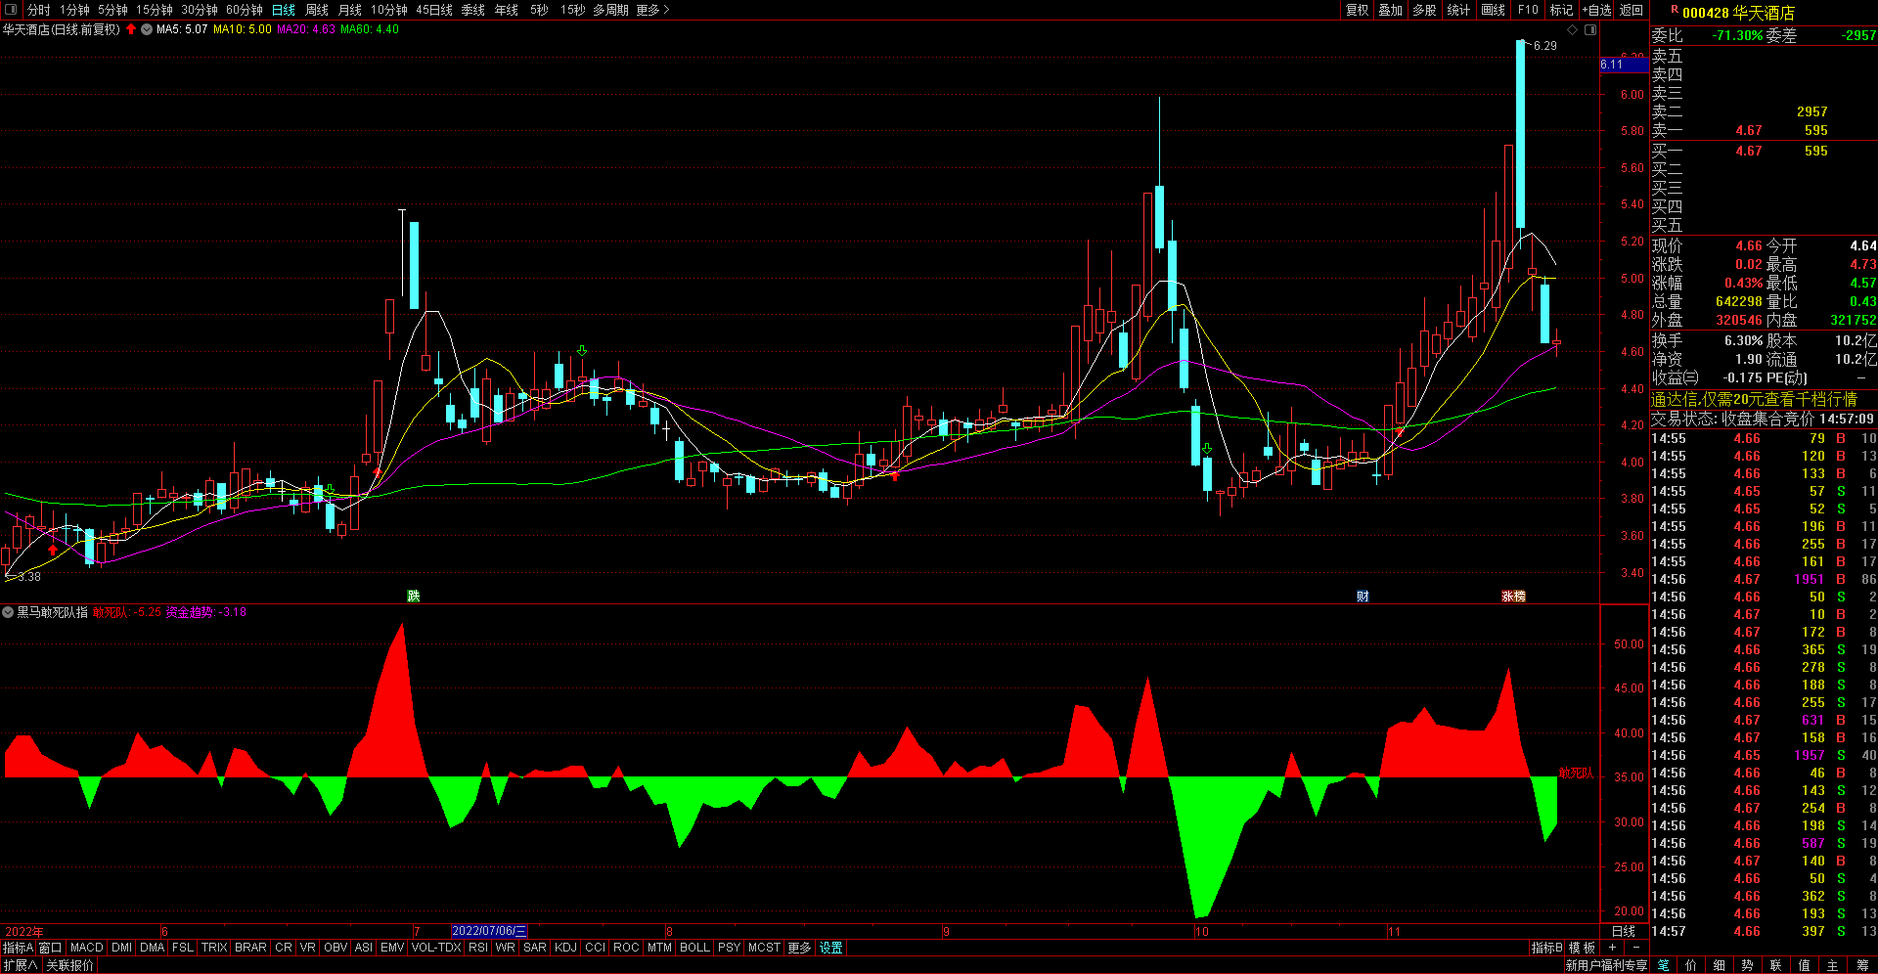Expand 更多 period options
1878x974 pixels.
coord(652,10)
